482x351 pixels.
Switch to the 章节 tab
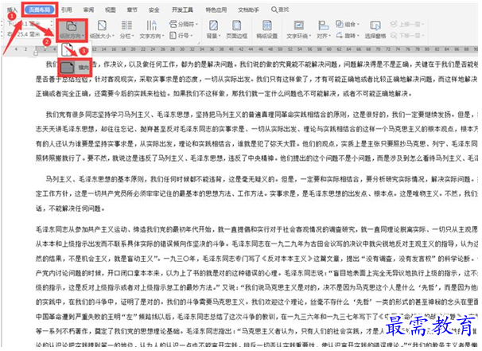[132, 10]
